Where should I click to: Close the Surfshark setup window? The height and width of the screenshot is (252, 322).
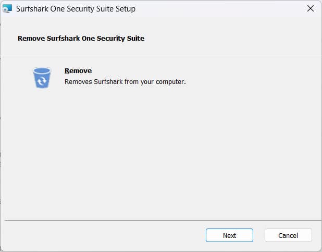tap(311, 9)
